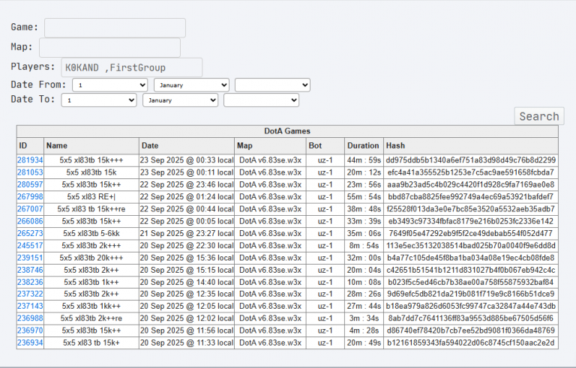The image size is (576, 368).
Task: Click the ID column header
Action: tap(30, 146)
